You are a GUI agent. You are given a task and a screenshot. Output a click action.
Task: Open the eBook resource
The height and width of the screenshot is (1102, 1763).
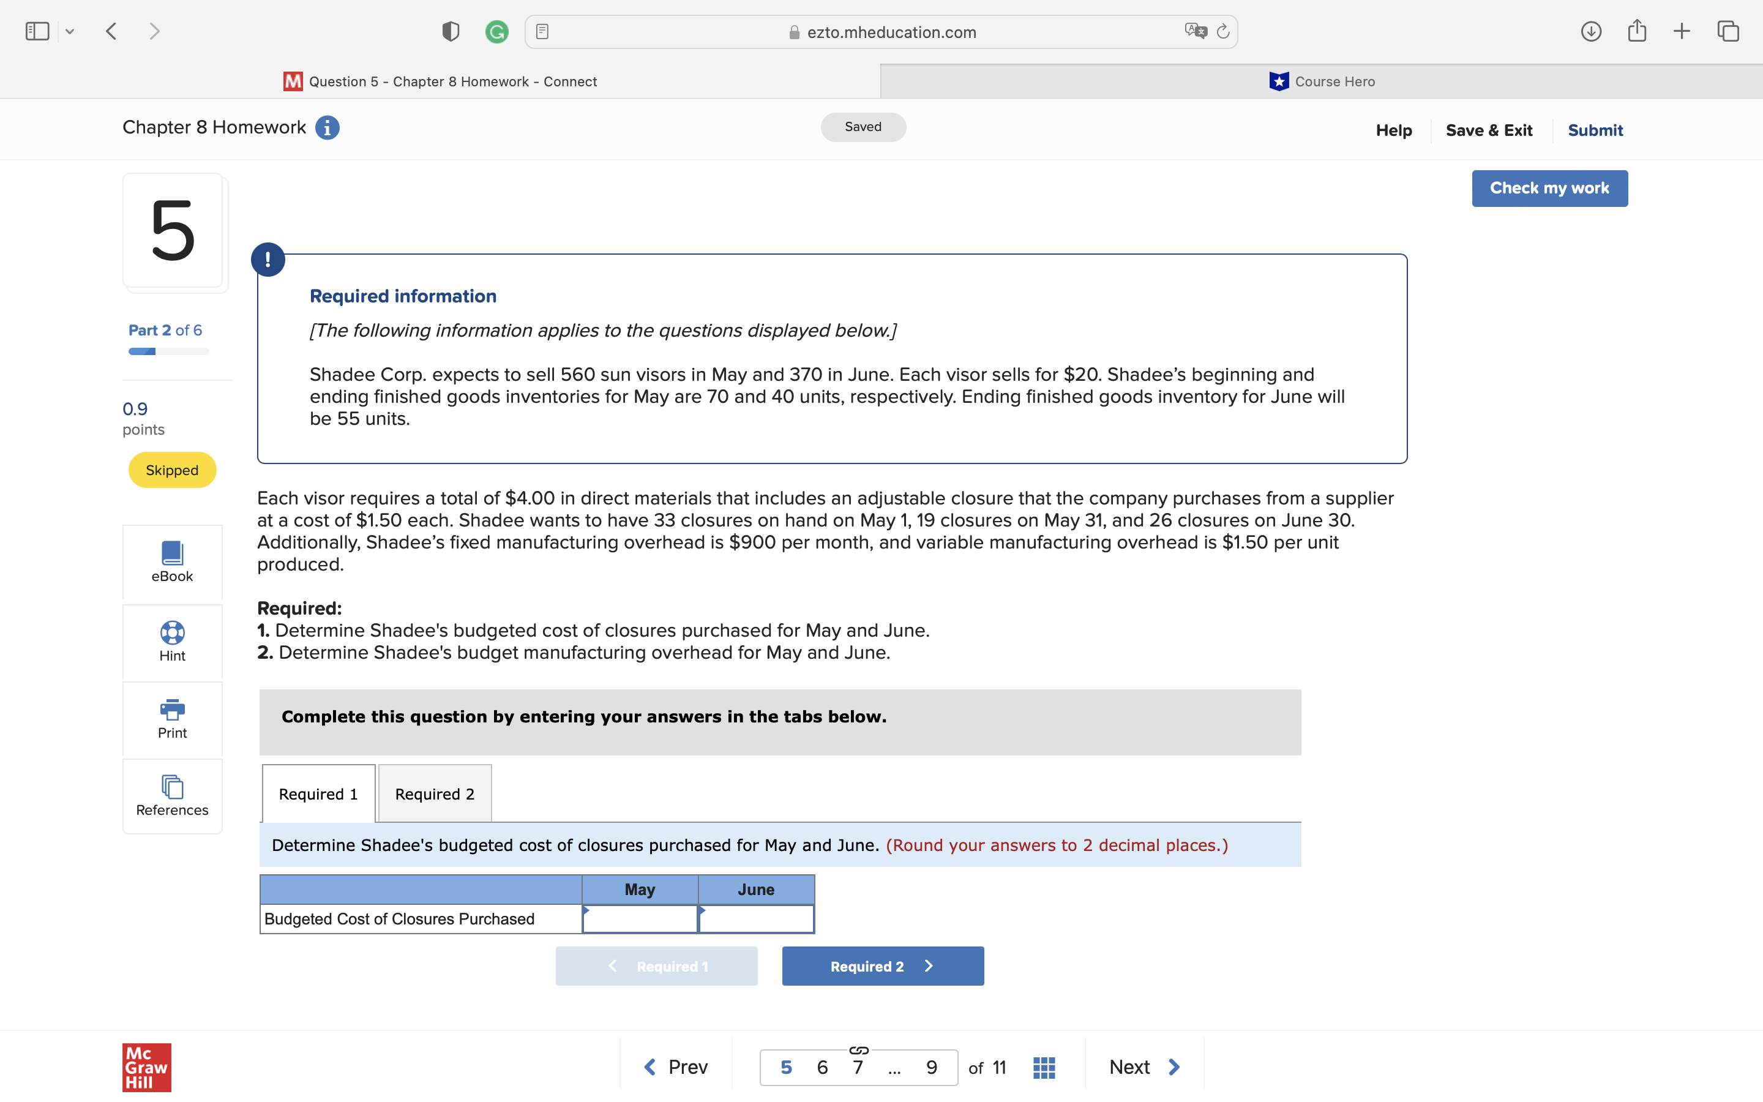click(x=172, y=562)
